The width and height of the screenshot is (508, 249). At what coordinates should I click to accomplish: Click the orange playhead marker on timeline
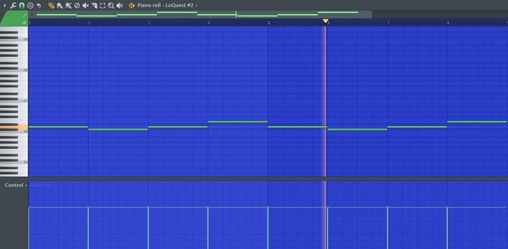coord(325,21)
